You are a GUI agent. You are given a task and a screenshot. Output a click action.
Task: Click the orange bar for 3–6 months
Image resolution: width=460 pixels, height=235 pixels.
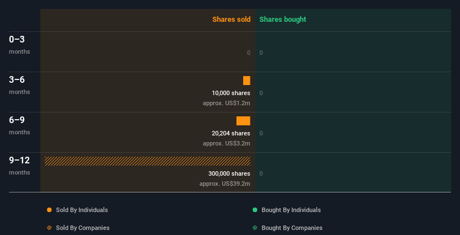pyautogui.click(x=247, y=81)
